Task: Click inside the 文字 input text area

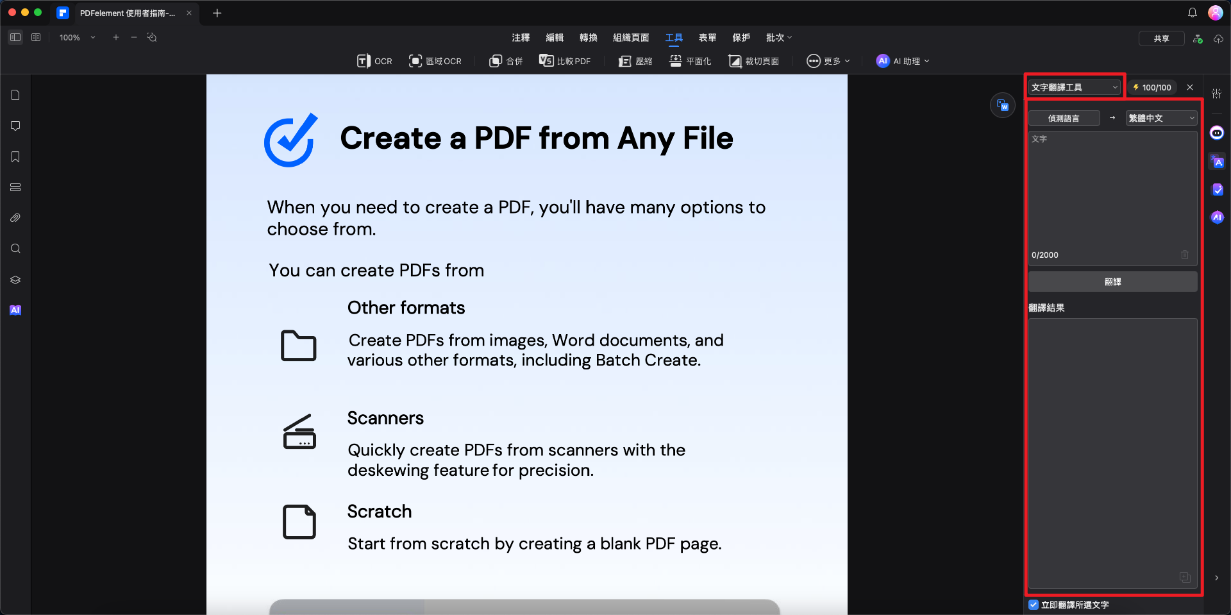Action: pos(1113,198)
